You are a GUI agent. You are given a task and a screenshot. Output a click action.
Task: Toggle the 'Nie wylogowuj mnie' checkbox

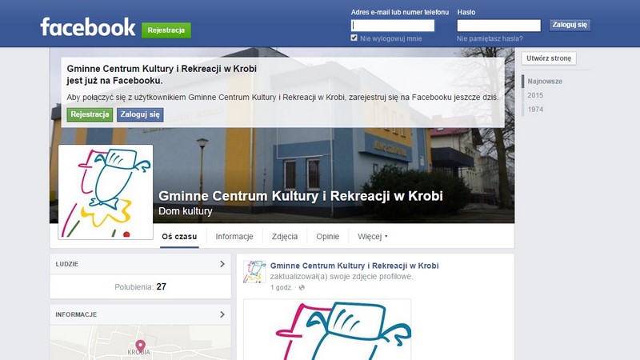click(354, 38)
